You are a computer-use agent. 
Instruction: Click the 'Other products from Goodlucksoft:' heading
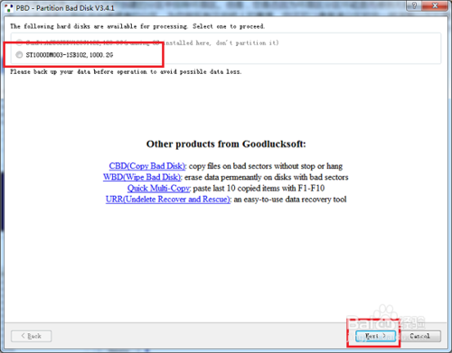tap(226, 144)
